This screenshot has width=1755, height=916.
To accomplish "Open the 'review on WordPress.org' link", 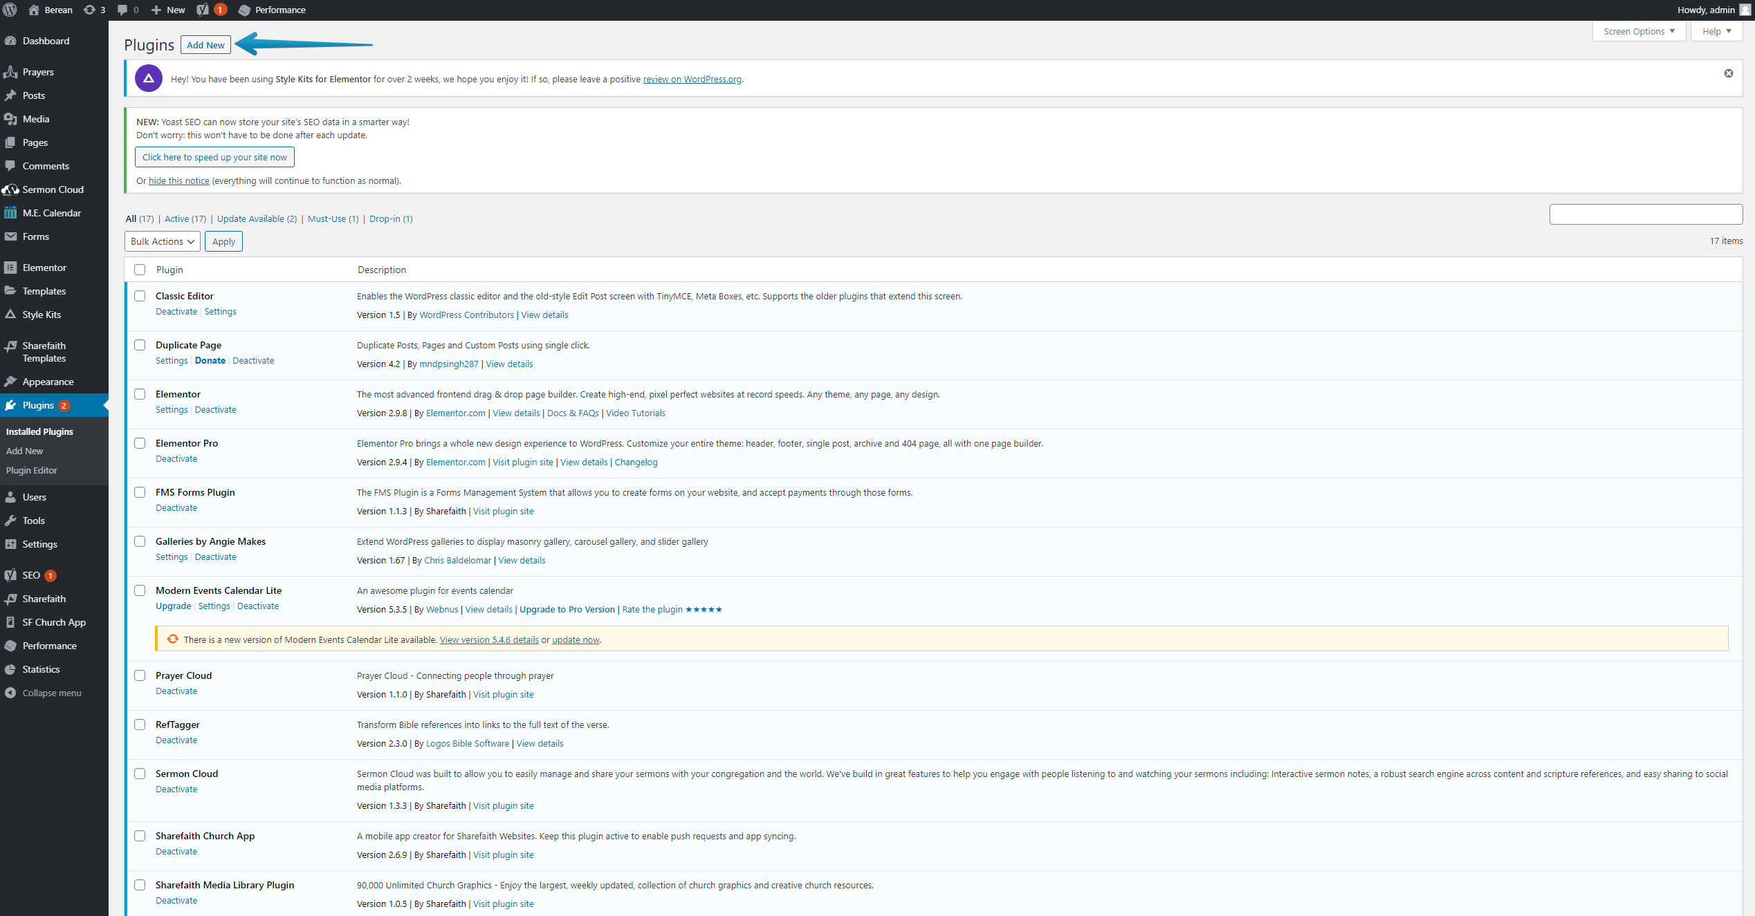I will tap(692, 79).
